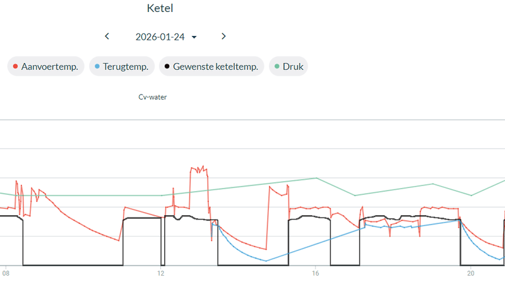Open the date dropdown caret arrow

point(194,37)
